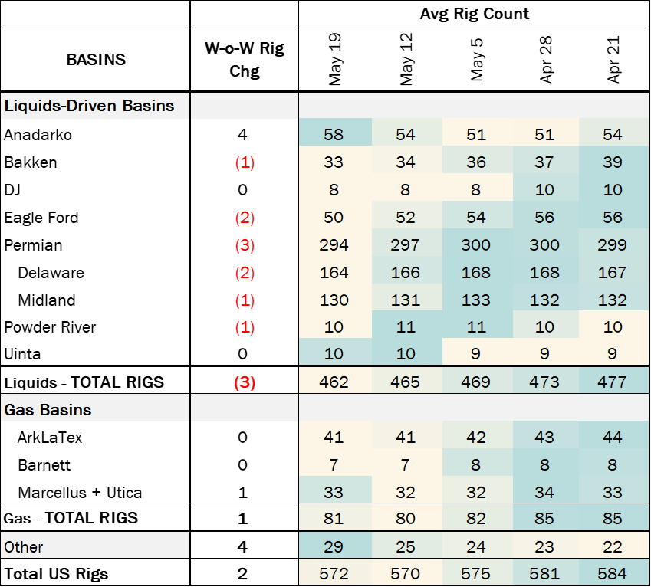Select the W-o-W Rig Chg header
The image size is (651, 587).
pyautogui.click(x=244, y=60)
